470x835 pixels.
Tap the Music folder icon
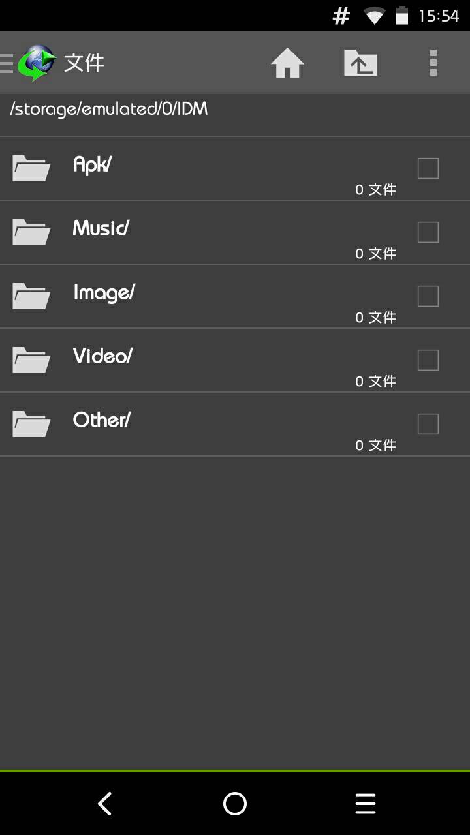(31, 232)
